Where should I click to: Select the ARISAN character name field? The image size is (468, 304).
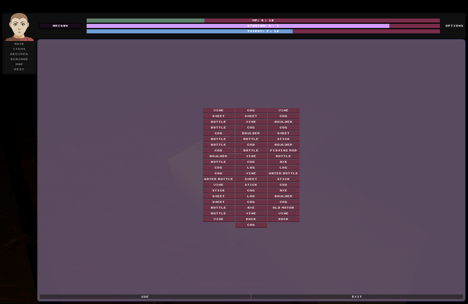coord(60,26)
